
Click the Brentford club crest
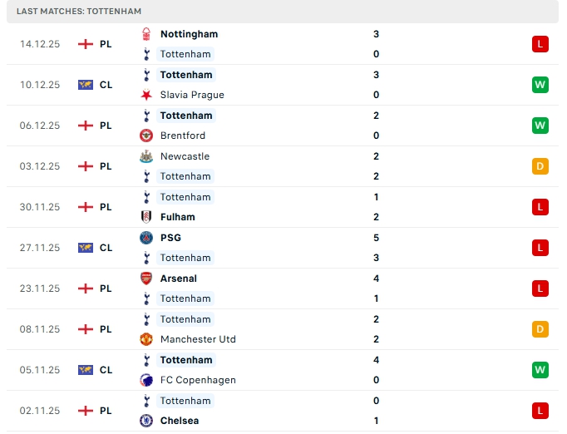click(146, 136)
